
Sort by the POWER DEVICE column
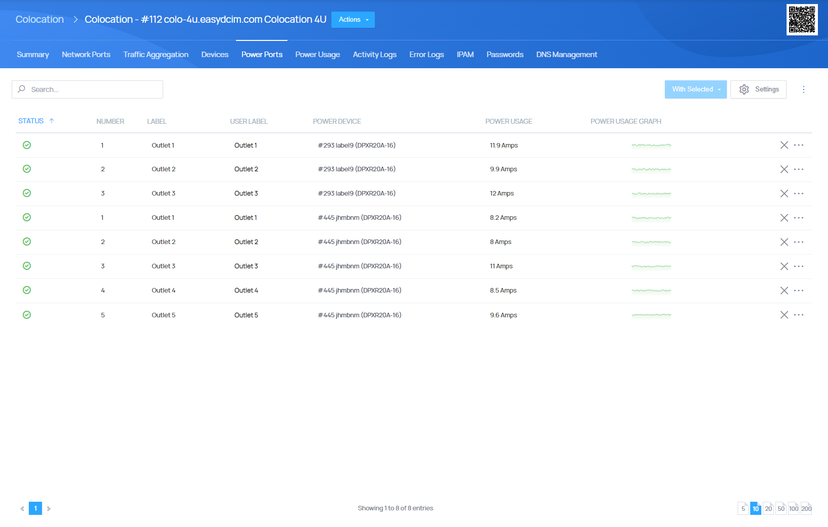click(x=337, y=121)
